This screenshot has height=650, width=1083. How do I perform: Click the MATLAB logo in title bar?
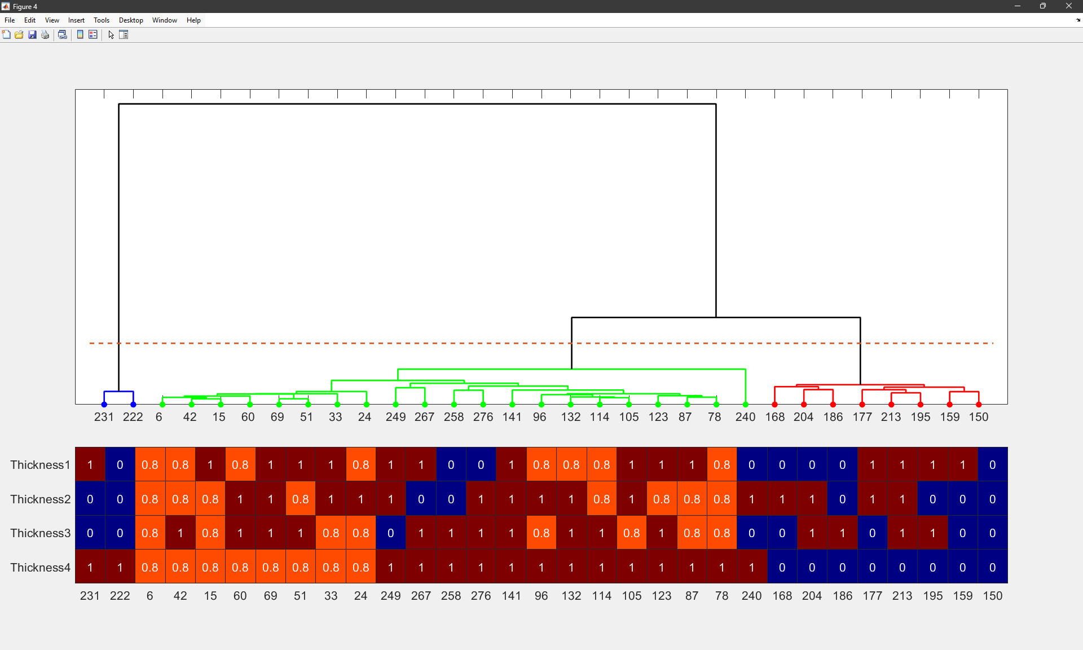(x=6, y=6)
